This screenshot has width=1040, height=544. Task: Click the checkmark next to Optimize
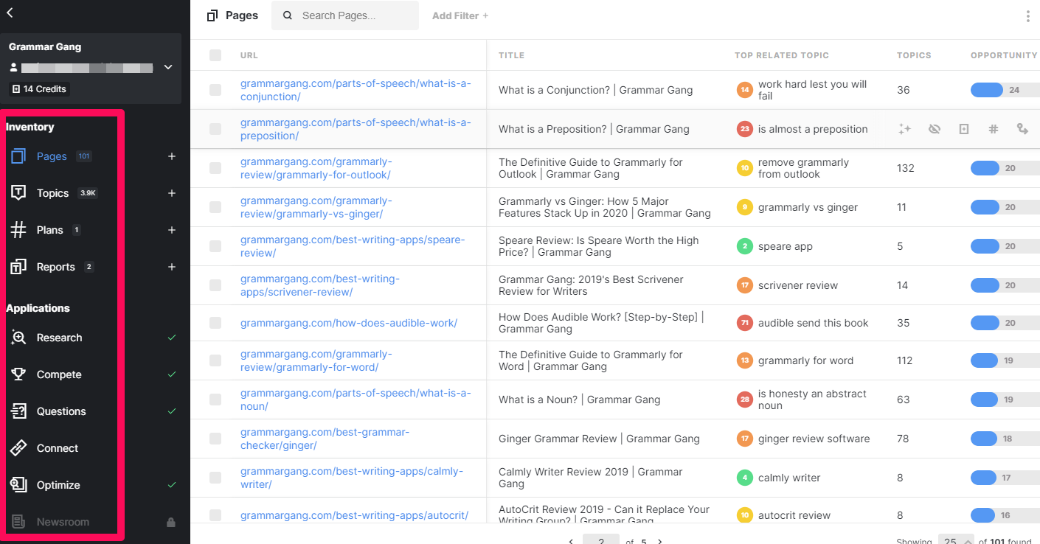[172, 485]
